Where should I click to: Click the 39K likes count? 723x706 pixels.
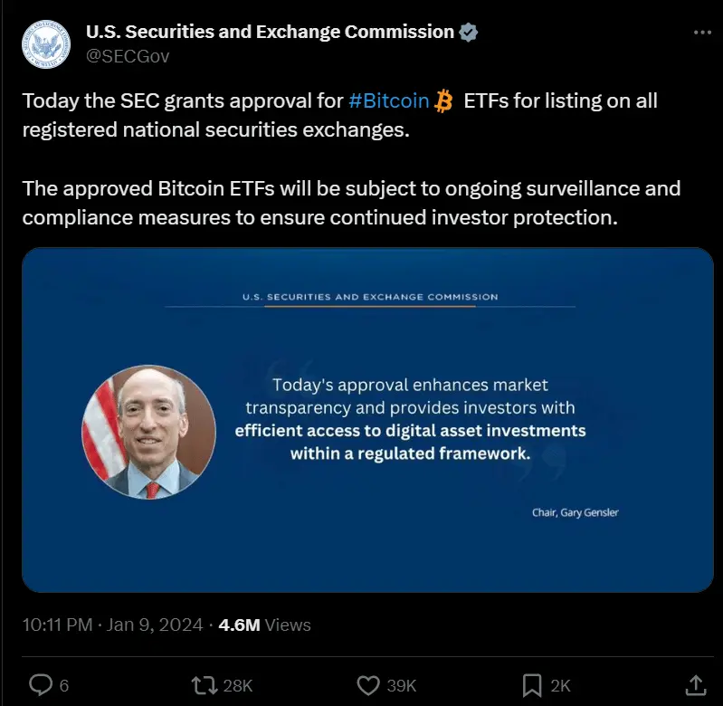(401, 685)
